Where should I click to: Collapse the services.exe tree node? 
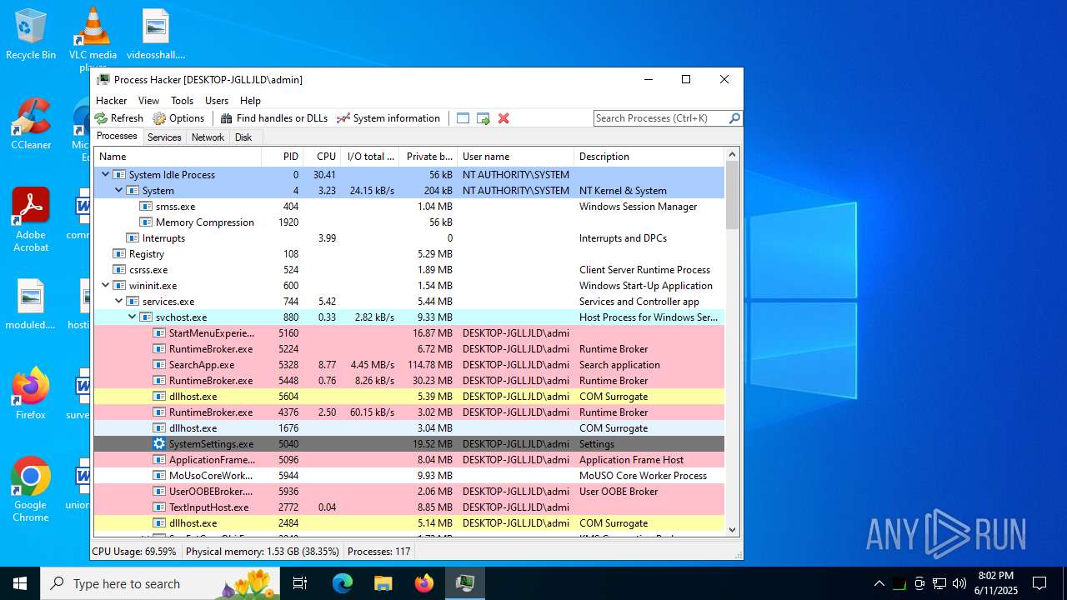click(x=118, y=302)
